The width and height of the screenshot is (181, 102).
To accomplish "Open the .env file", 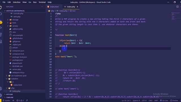I will [x=14, y=32].
